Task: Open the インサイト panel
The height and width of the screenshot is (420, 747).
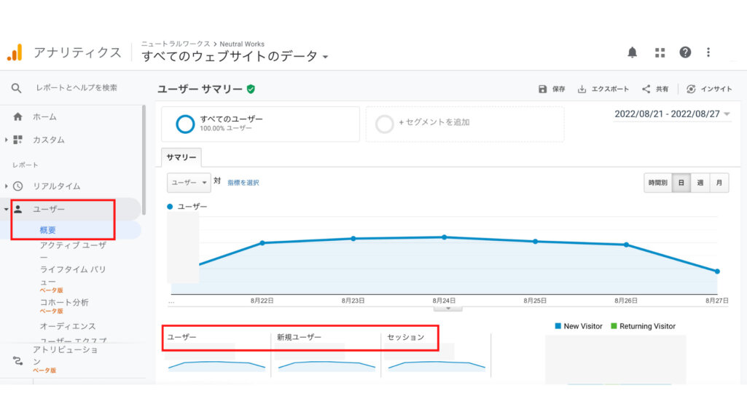Action: coord(711,88)
